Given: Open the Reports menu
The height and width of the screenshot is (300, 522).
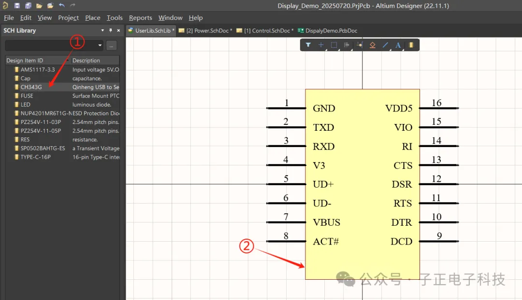Looking at the screenshot, I should click(141, 18).
